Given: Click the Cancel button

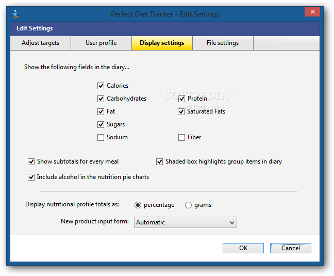Looking at the screenshot, I should (x=291, y=248).
